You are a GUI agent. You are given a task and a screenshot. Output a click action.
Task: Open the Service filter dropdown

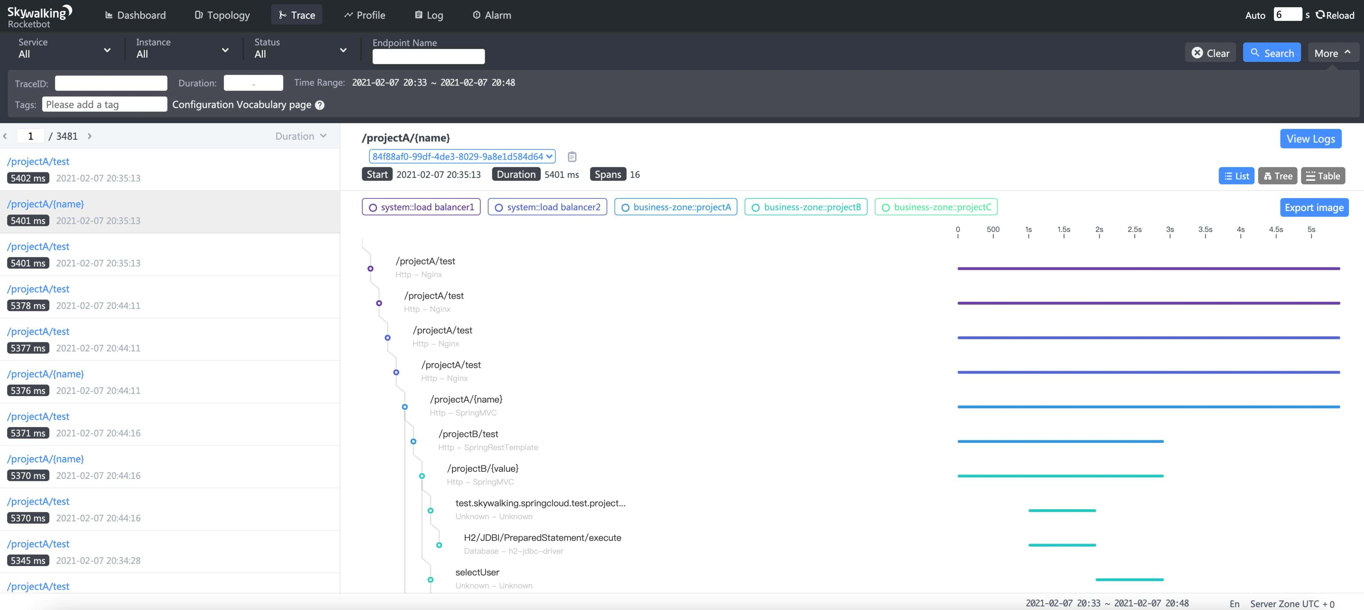64,49
